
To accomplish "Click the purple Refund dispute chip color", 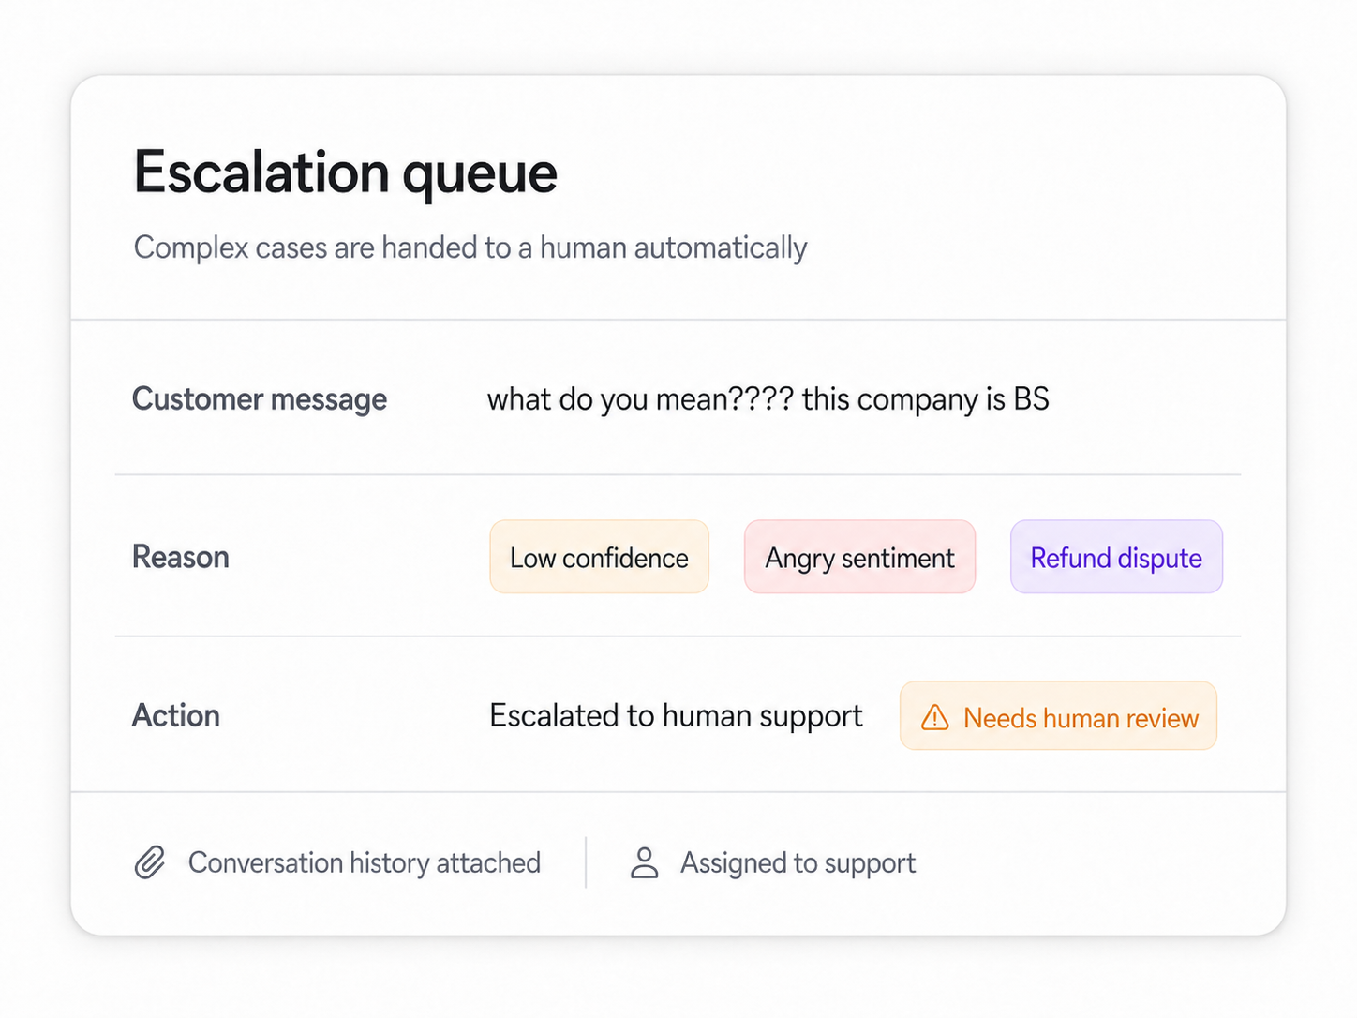I will coord(1116,557).
